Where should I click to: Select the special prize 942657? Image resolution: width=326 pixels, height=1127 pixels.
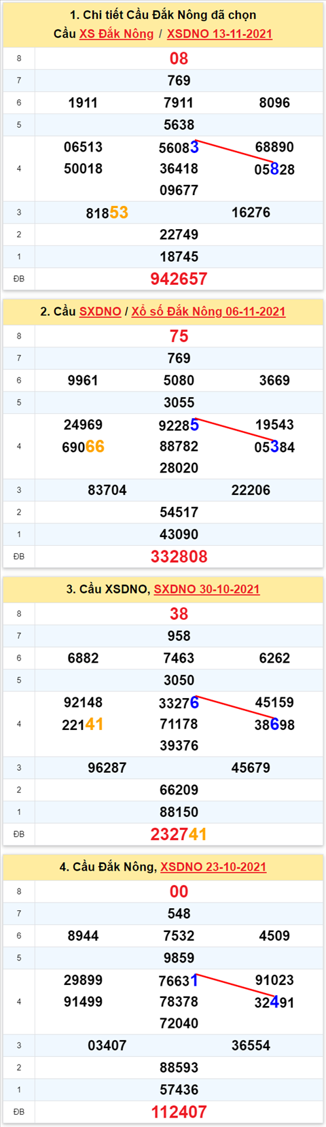click(x=179, y=279)
